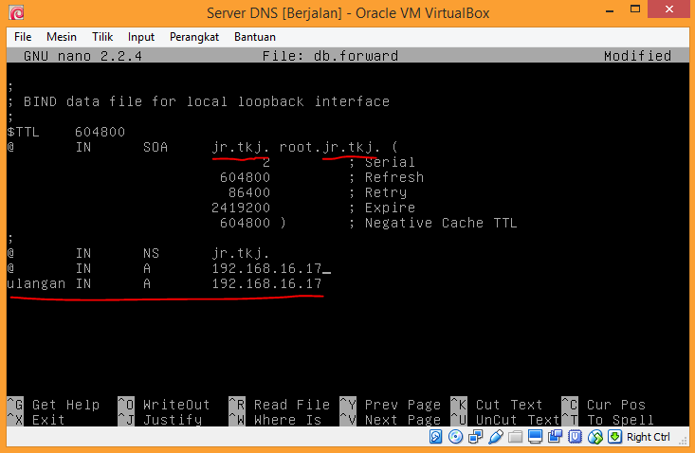Click the CPU virtualization status icon
Image resolution: width=695 pixels, height=453 pixels.
575,437
